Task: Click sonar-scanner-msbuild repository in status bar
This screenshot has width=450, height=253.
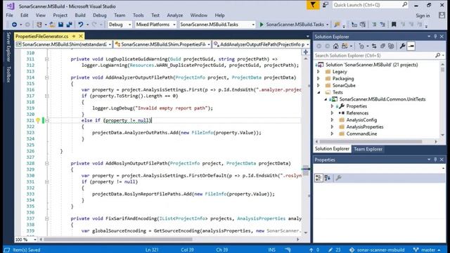Action: pyautogui.click(x=377, y=250)
